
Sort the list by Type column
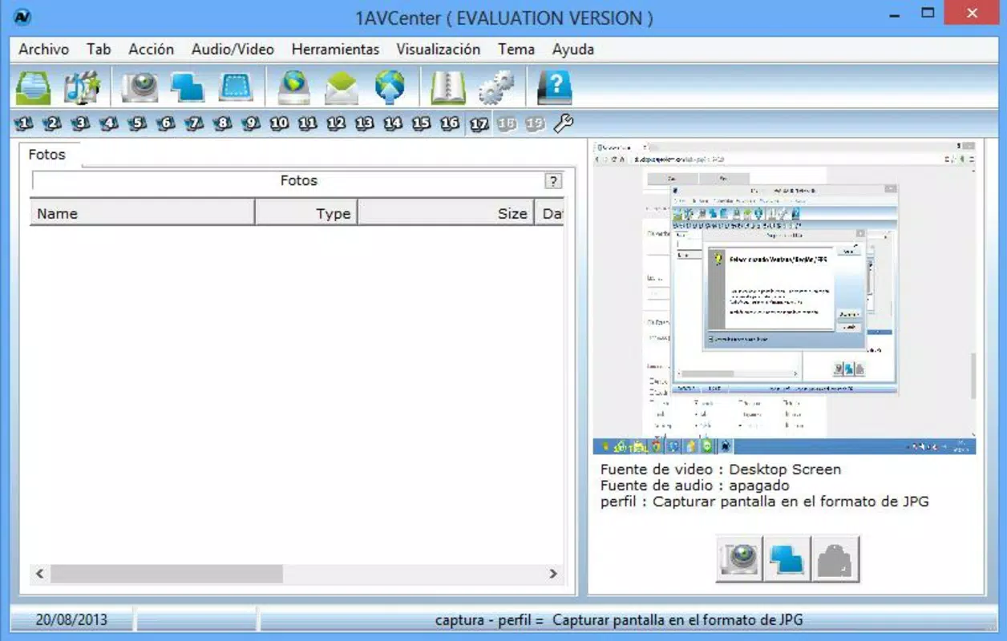[x=306, y=213]
